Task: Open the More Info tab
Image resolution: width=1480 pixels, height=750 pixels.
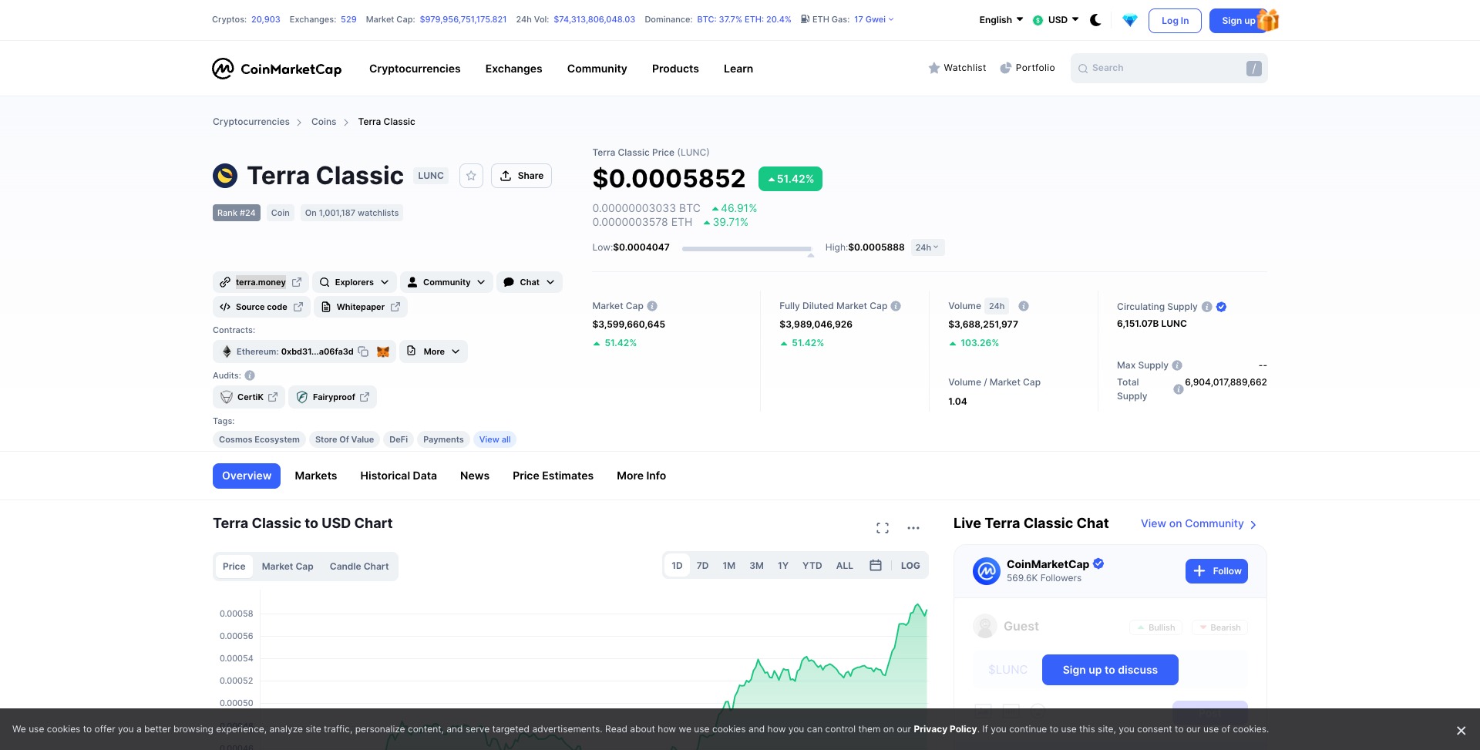Action: pyautogui.click(x=641, y=476)
